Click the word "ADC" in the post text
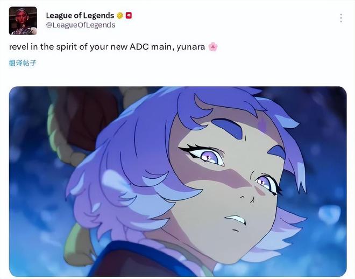Screen dimensions: 355x279 coord(139,47)
